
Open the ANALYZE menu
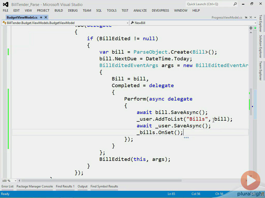[x=140, y=10]
